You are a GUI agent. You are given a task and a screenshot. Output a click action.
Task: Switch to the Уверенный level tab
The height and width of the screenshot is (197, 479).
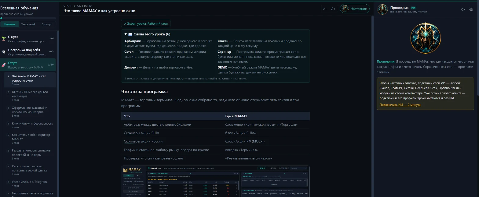tap(28, 24)
